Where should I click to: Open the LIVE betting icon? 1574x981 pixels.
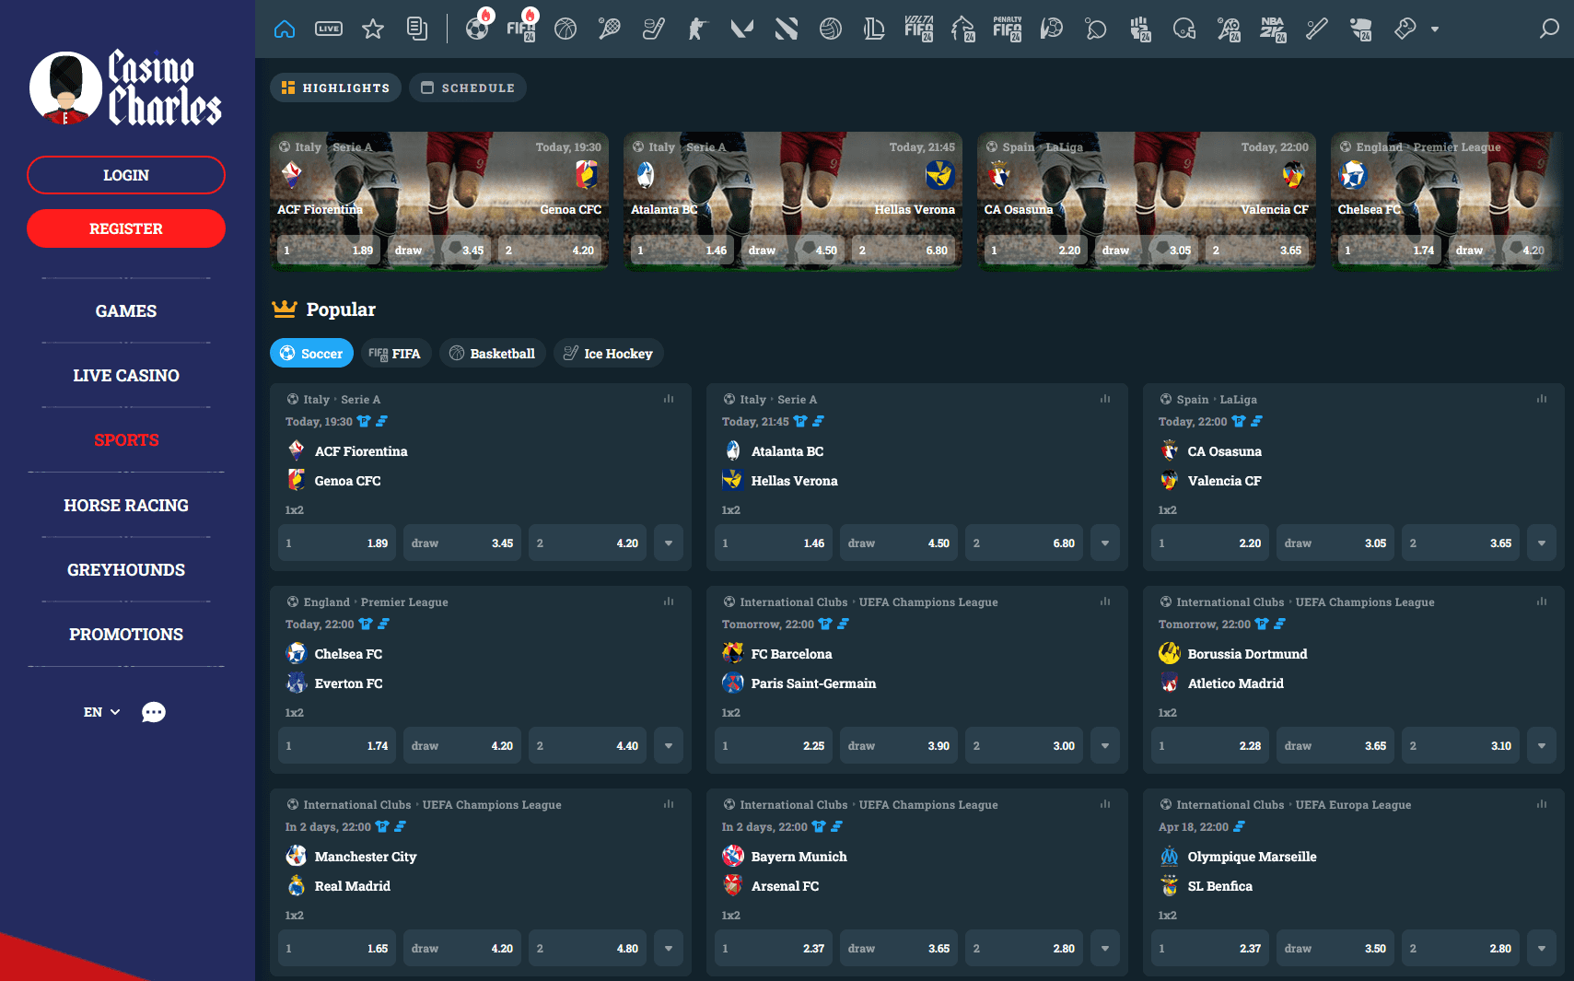click(329, 29)
